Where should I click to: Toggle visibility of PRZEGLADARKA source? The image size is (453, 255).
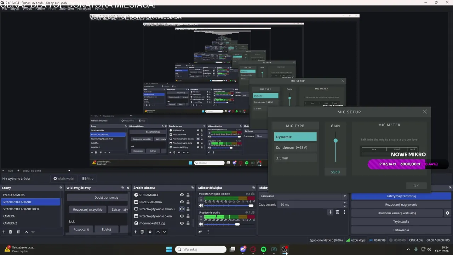point(182,202)
